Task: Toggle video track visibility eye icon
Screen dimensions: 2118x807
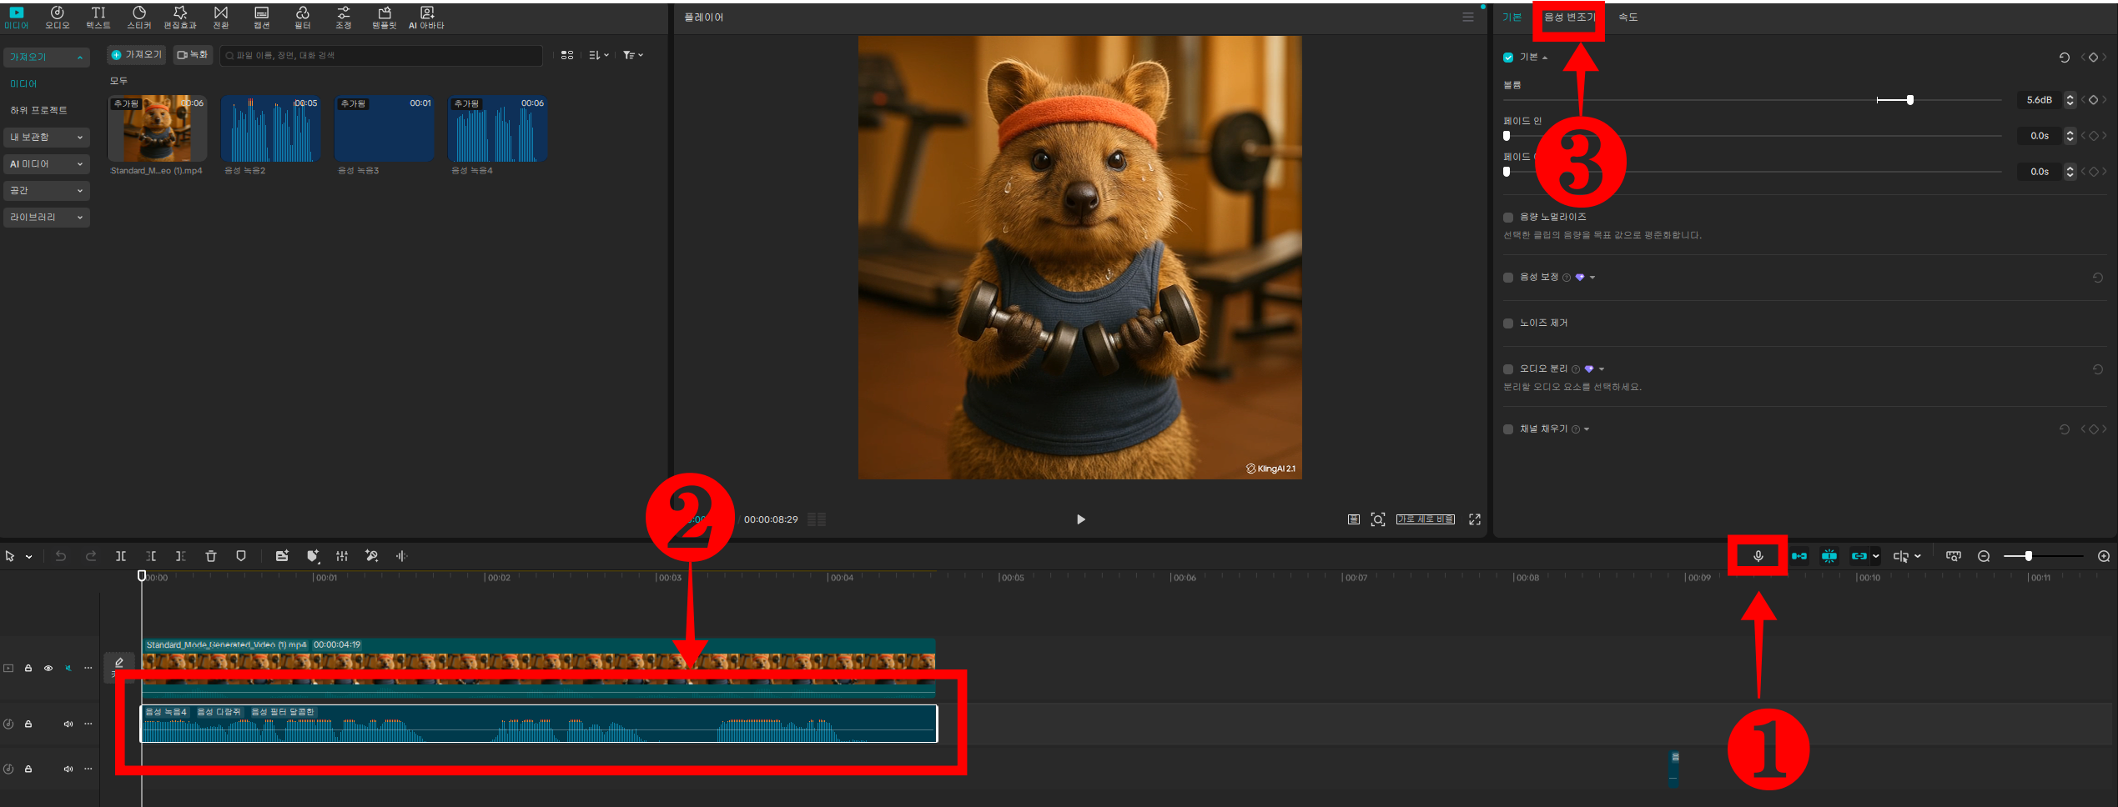Action: tap(48, 668)
